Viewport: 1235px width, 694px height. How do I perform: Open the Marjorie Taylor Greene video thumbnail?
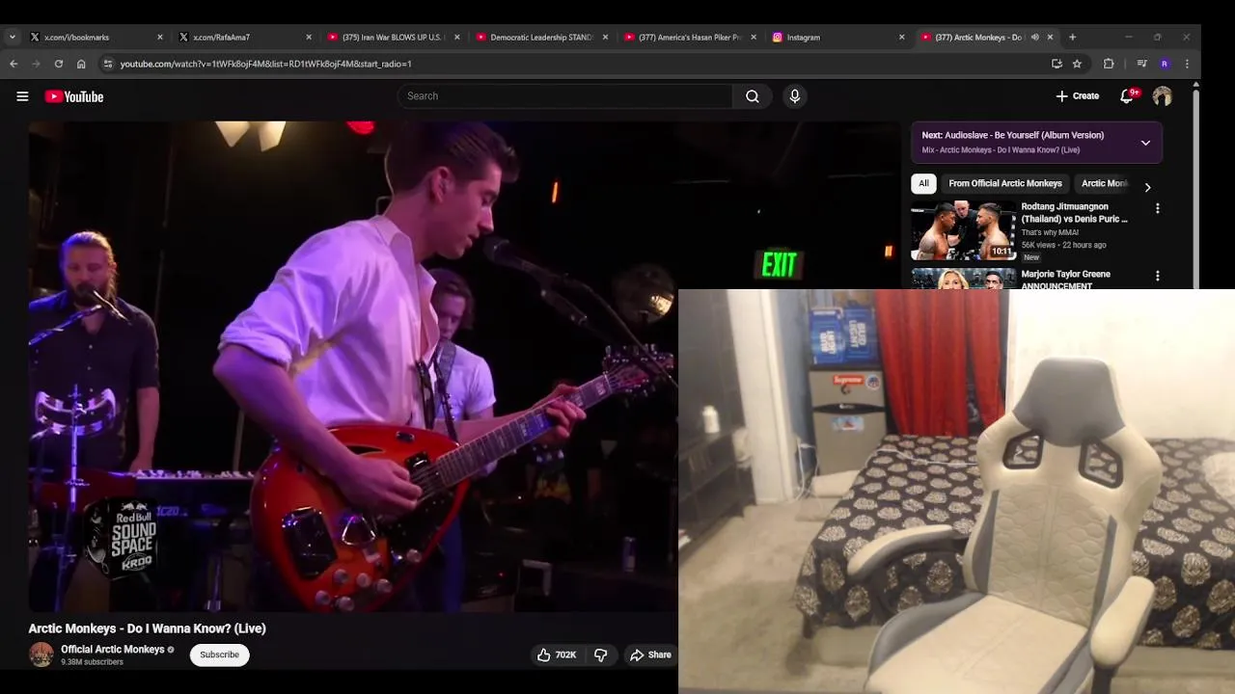963,279
